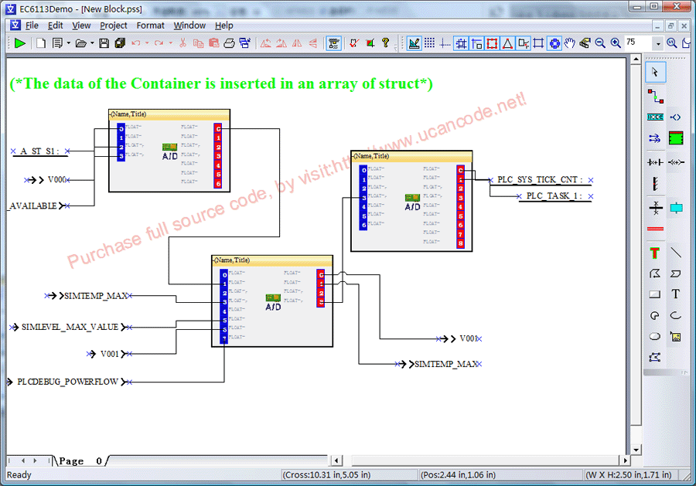
Task: Select the arrow pointer tool in palette
Action: (x=655, y=72)
